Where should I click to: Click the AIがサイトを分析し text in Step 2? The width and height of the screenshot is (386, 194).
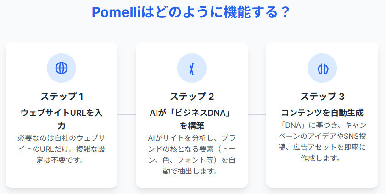pyautogui.click(x=177, y=137)
